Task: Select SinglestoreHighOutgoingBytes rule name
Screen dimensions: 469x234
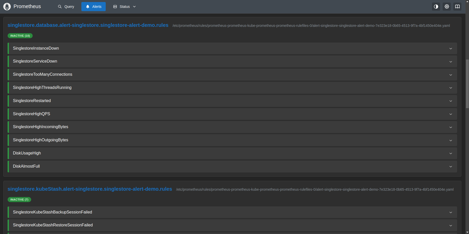Action: 41,140
